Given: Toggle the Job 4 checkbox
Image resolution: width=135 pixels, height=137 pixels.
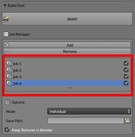Looking at the screenshot, I should coord(126,83).
